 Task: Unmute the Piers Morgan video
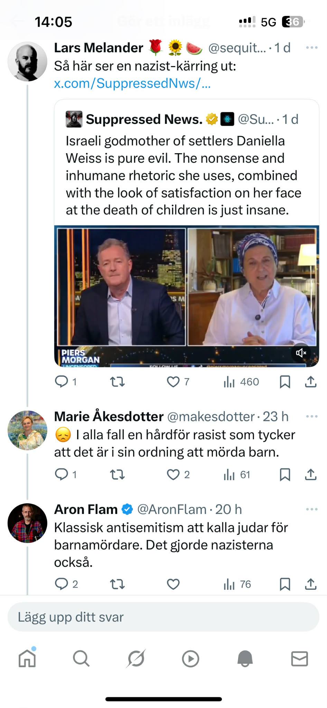pos(301,352)
